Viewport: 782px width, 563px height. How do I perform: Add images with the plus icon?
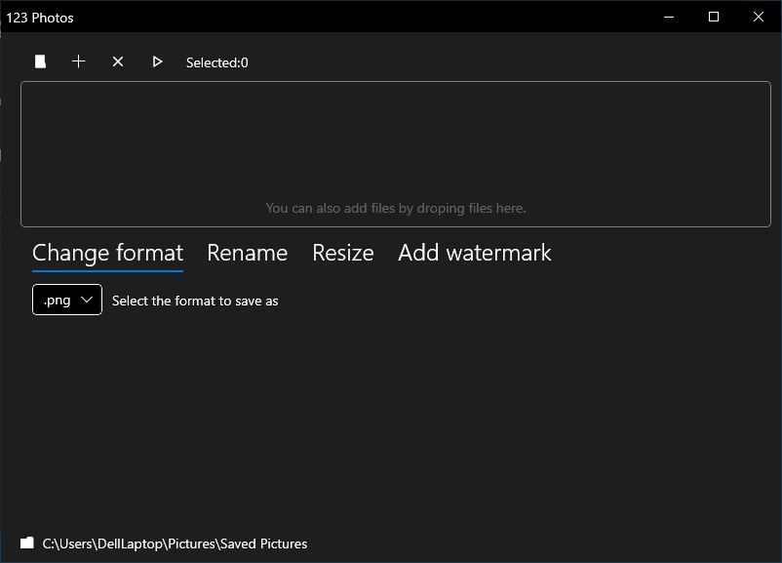[x=79, y=61]
